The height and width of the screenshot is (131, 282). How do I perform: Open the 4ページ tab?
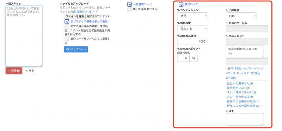[259, 68]
